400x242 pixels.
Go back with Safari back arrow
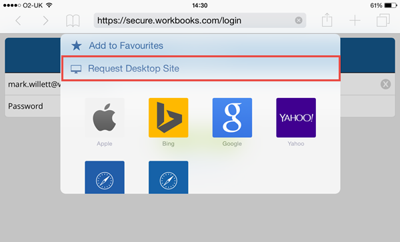(x=18, y=21)
